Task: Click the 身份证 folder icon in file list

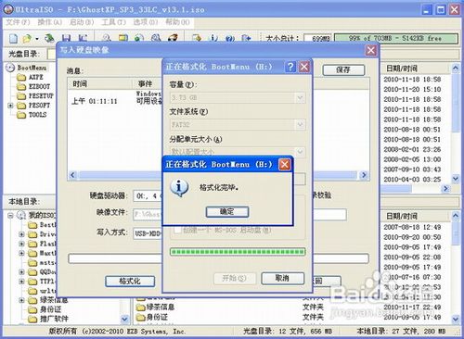Action: coord(141,317)
